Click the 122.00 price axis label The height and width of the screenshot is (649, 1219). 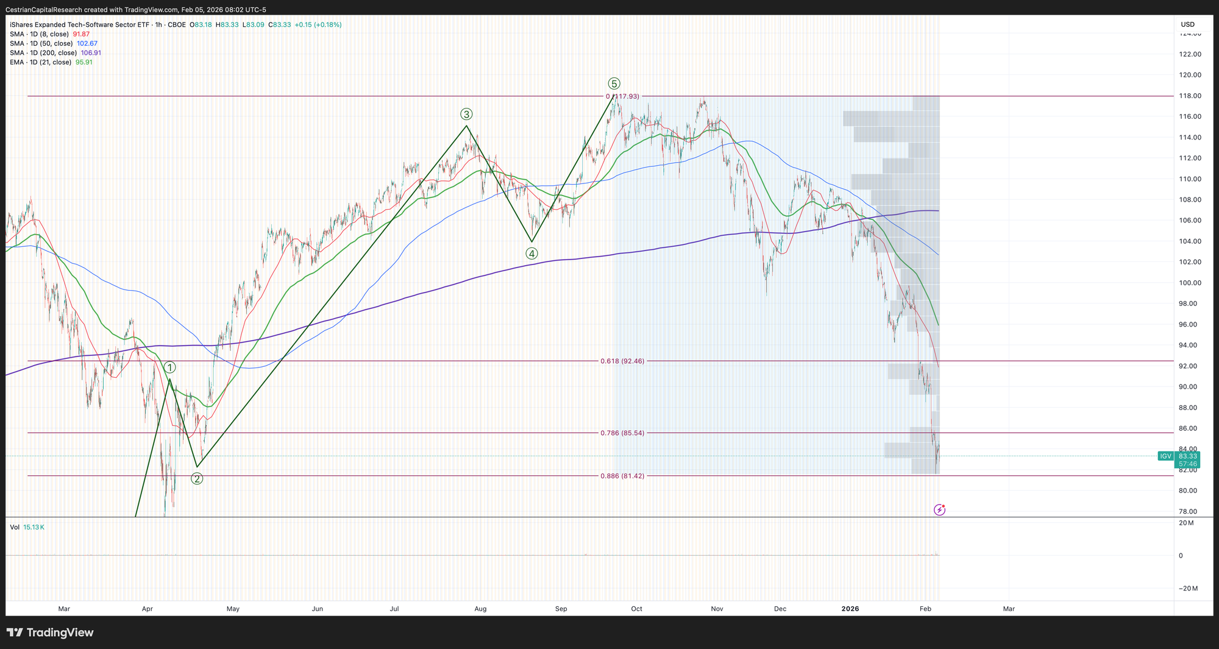1190,54
